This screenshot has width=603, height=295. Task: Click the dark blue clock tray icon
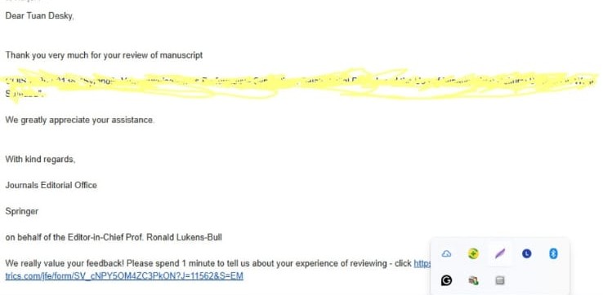pyautogui.click(x=526, y=253)
